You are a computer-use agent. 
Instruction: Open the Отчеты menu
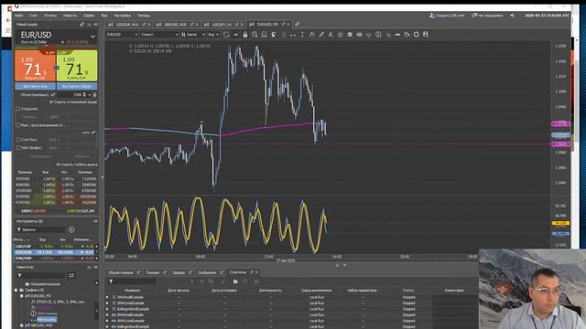click(x=50, y=16)
